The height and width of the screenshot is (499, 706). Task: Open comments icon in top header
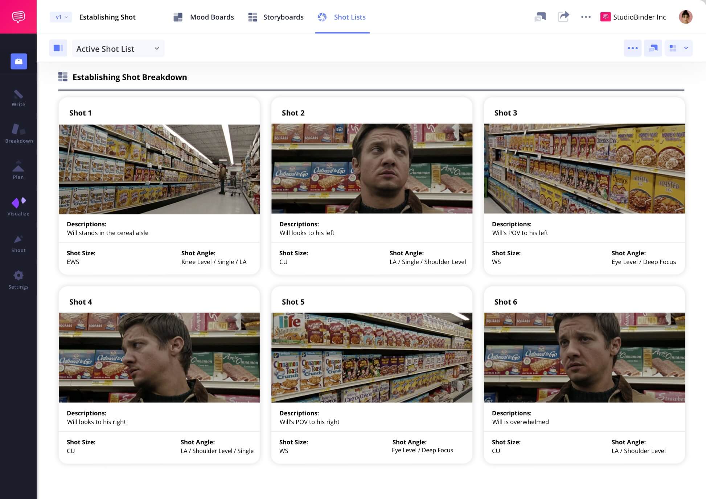pyautogui.click(x=540, y=17)
